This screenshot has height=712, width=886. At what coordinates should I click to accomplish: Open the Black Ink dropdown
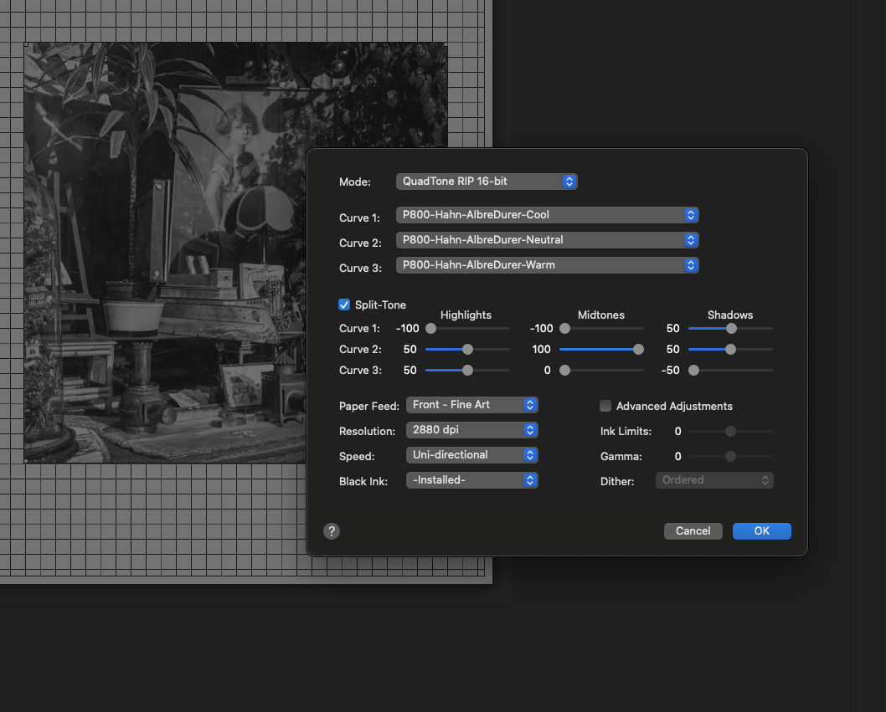coord(471,480)
